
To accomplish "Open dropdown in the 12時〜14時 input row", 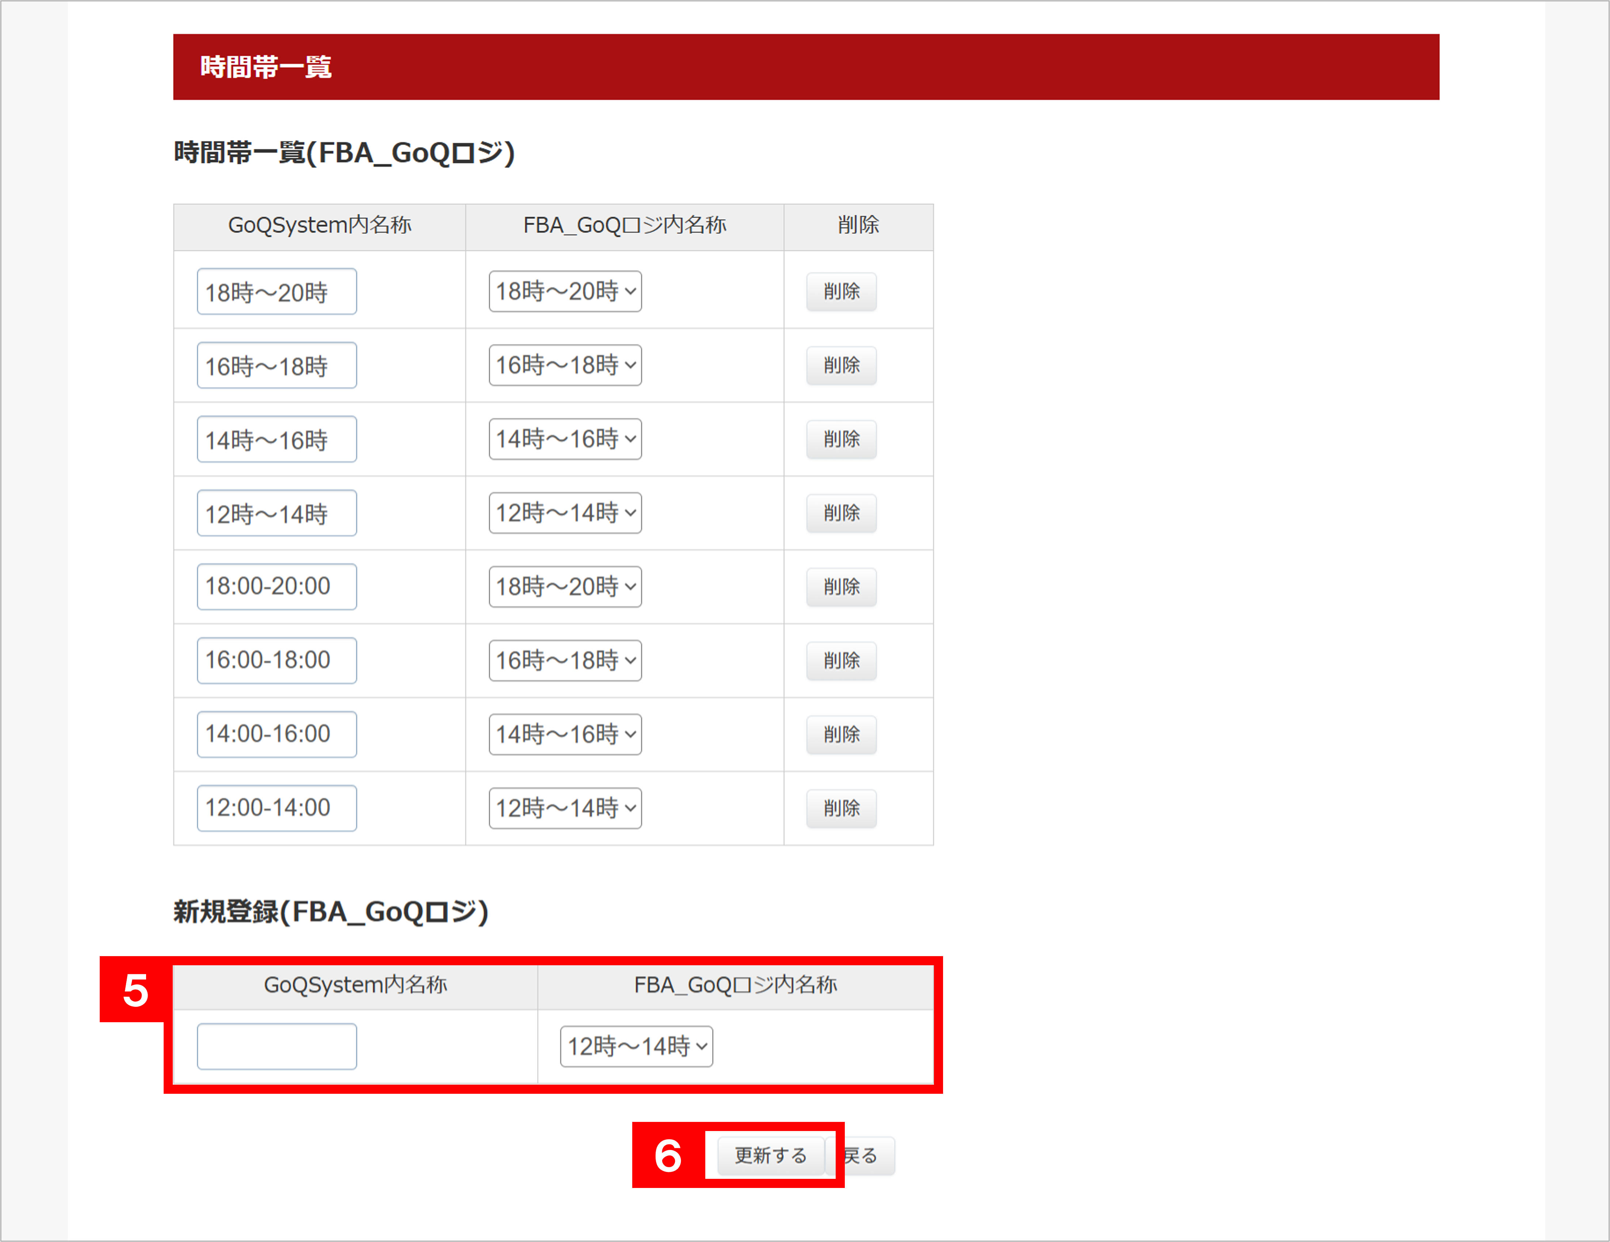I will (x=565, y=513).
